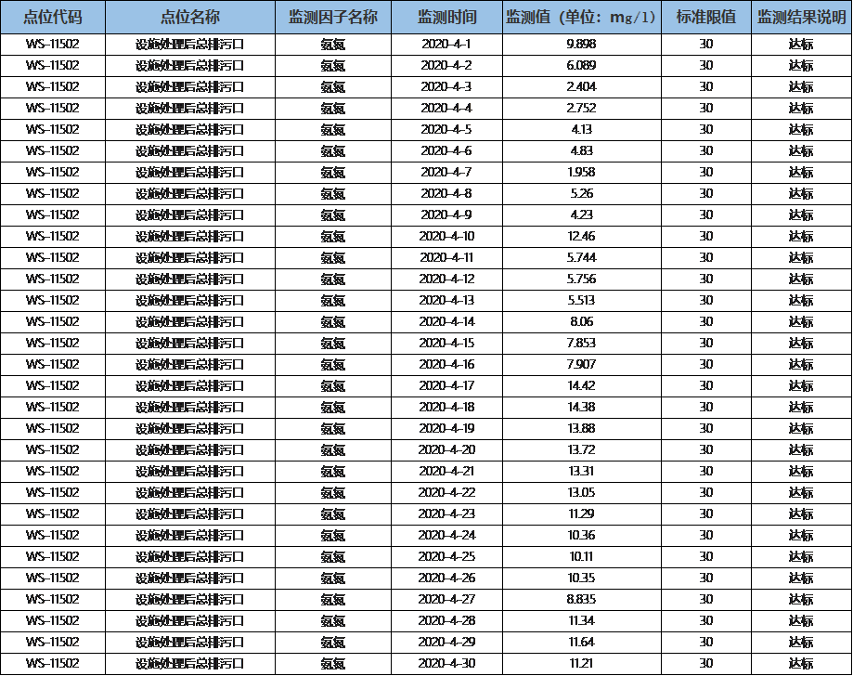853x676 pixels.
Task: Select the monitoring value 4.83
Action: click(x=582, y=150)
